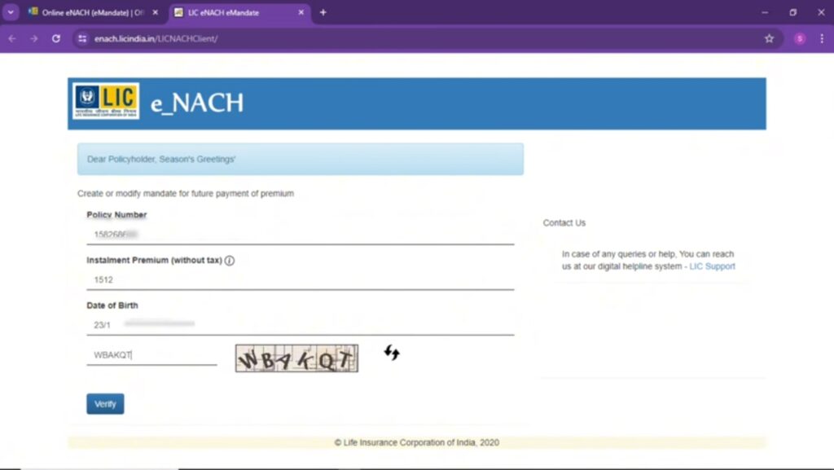The width and height of the screenshot is (834, 470).
Task: Refresh the captcha image
Action: pyautogui.click(x=392, y=353)
